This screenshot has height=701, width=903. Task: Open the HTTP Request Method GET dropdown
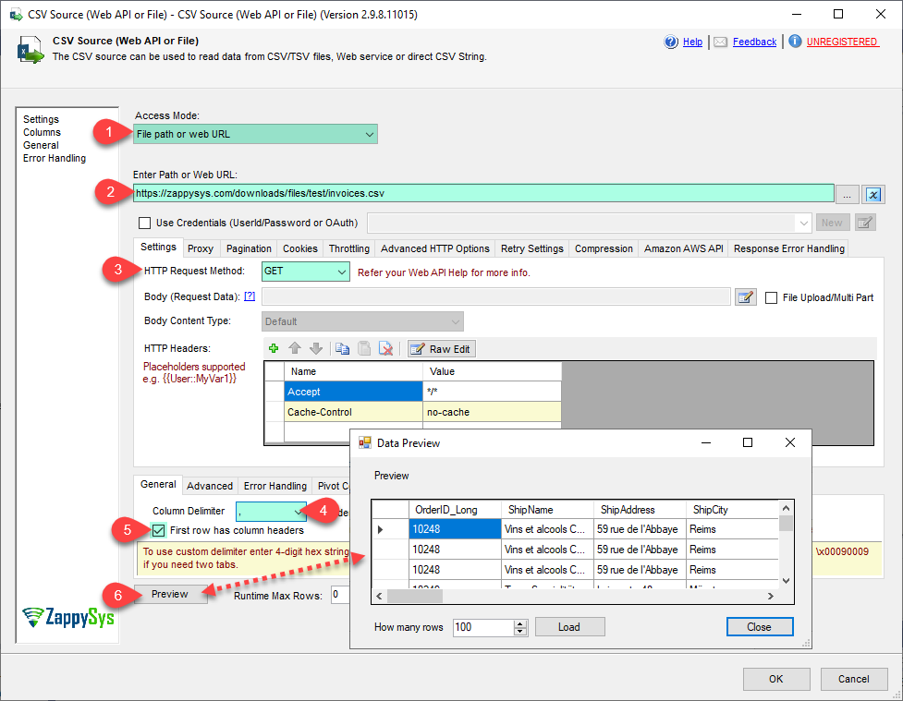[305, 272]
